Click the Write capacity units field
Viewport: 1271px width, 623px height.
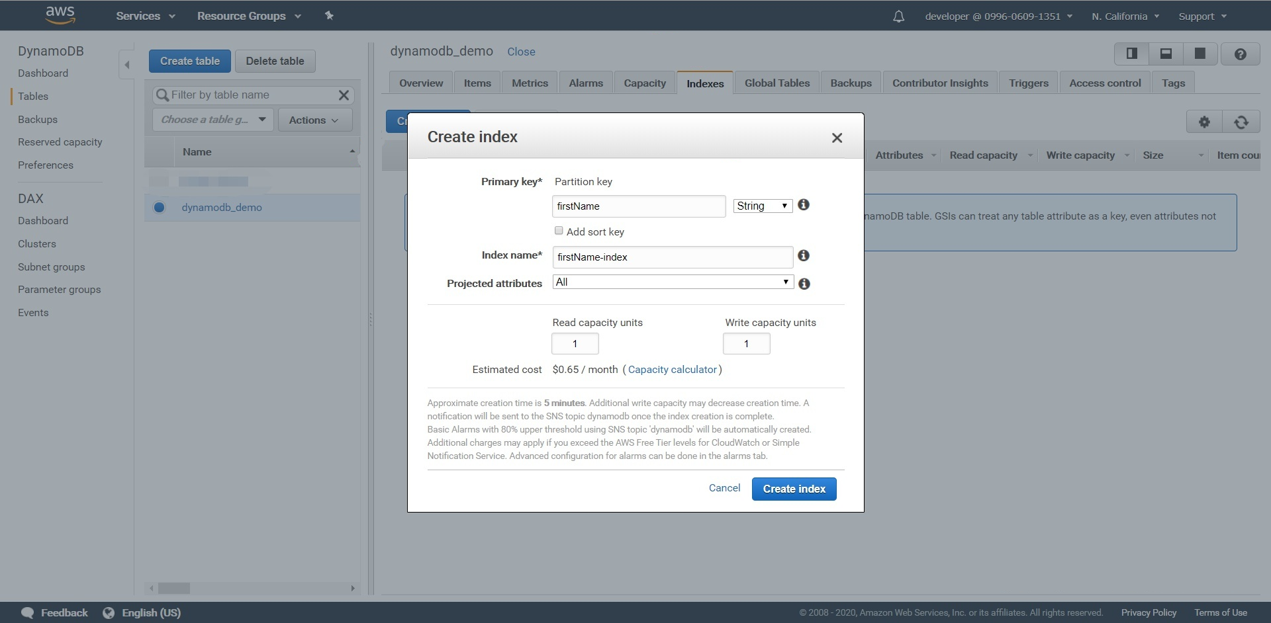click(x=746, y=344)
